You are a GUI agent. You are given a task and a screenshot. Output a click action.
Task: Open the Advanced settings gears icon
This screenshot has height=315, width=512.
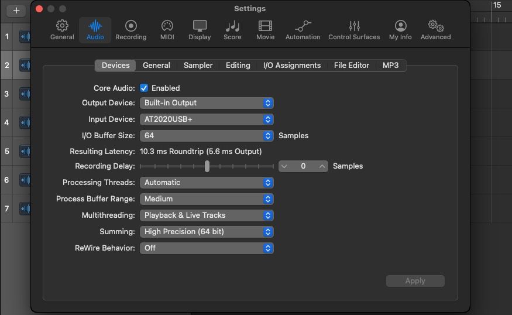[x=435, y=26]
